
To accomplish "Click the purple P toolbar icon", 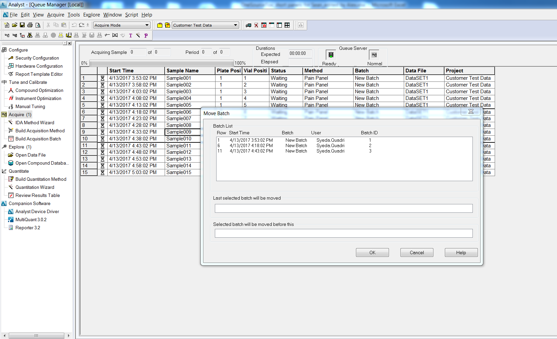I will [146, 35].
